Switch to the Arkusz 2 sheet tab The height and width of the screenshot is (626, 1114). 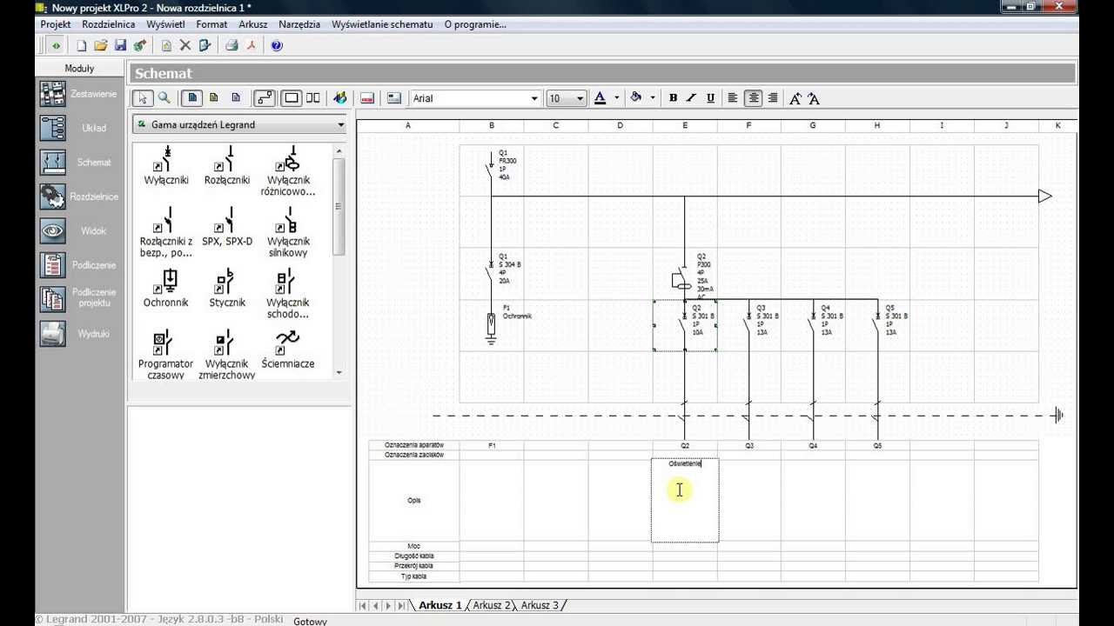pyautogui.click(x=492, y=605)
